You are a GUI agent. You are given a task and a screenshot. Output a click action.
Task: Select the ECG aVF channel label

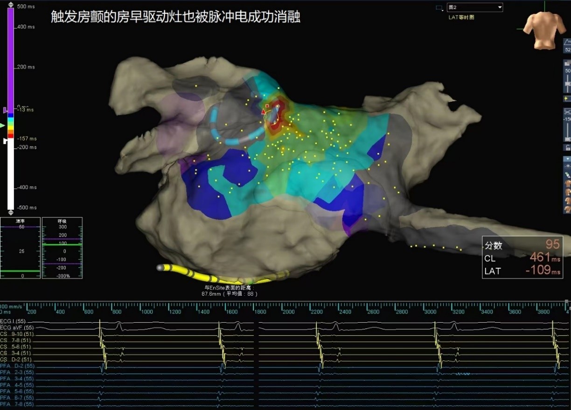pyautogui.click(x=17, y=328)
